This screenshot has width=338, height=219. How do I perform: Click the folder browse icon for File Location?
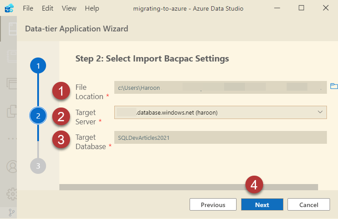point(334,86)
